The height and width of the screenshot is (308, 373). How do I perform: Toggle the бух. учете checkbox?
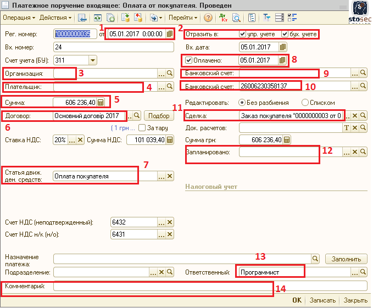point(285,34)
